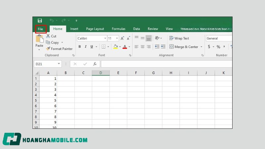265x149 pixels.
Task: Click Cancel X in formula bar
Action: tap(75, 64)
